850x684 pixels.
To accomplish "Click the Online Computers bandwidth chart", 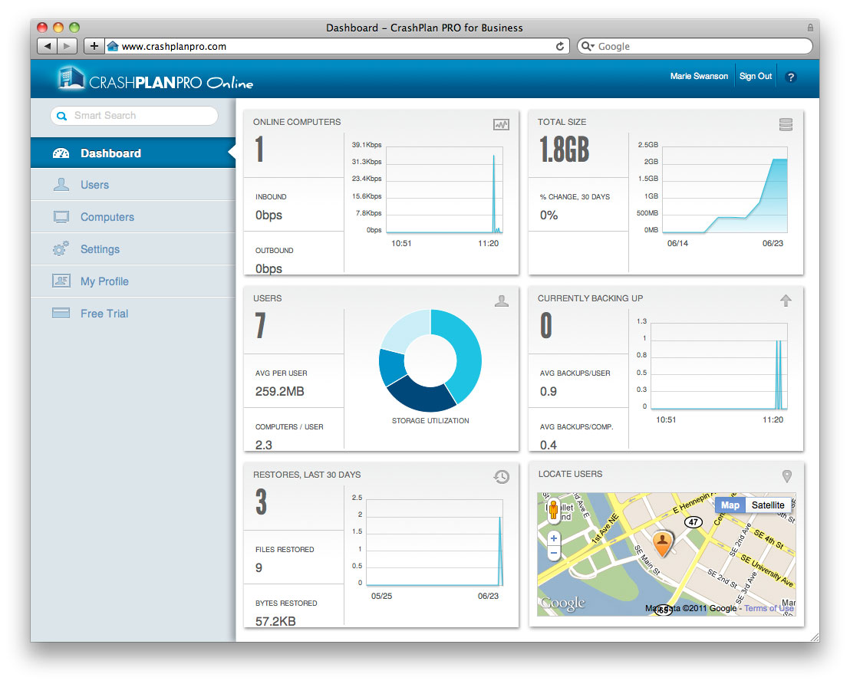I will pyautogui.click(x=444, y=189).
